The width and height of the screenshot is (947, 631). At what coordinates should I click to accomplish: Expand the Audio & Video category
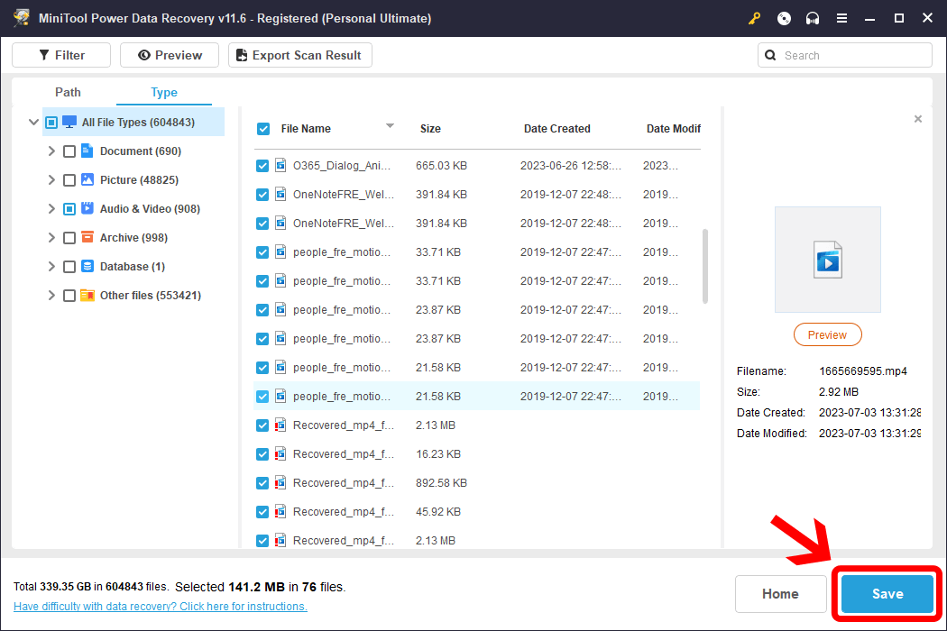tap(51, 208)
